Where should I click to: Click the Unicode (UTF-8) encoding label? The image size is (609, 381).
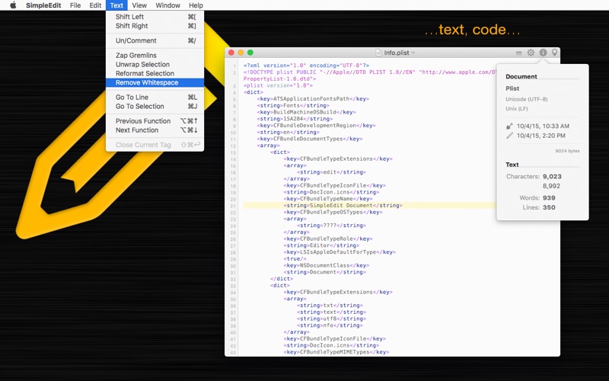(x=526, y=99)
